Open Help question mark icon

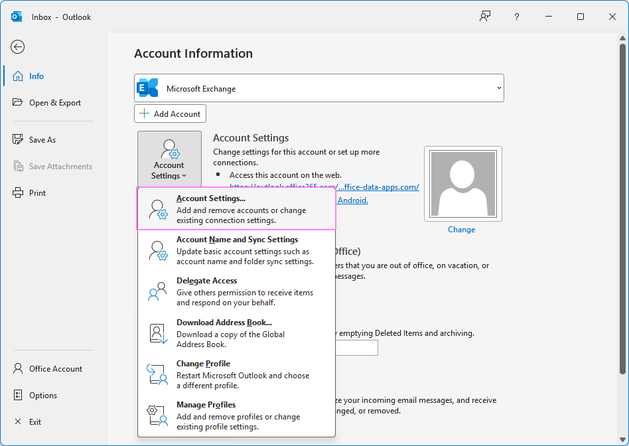[517, 17]
